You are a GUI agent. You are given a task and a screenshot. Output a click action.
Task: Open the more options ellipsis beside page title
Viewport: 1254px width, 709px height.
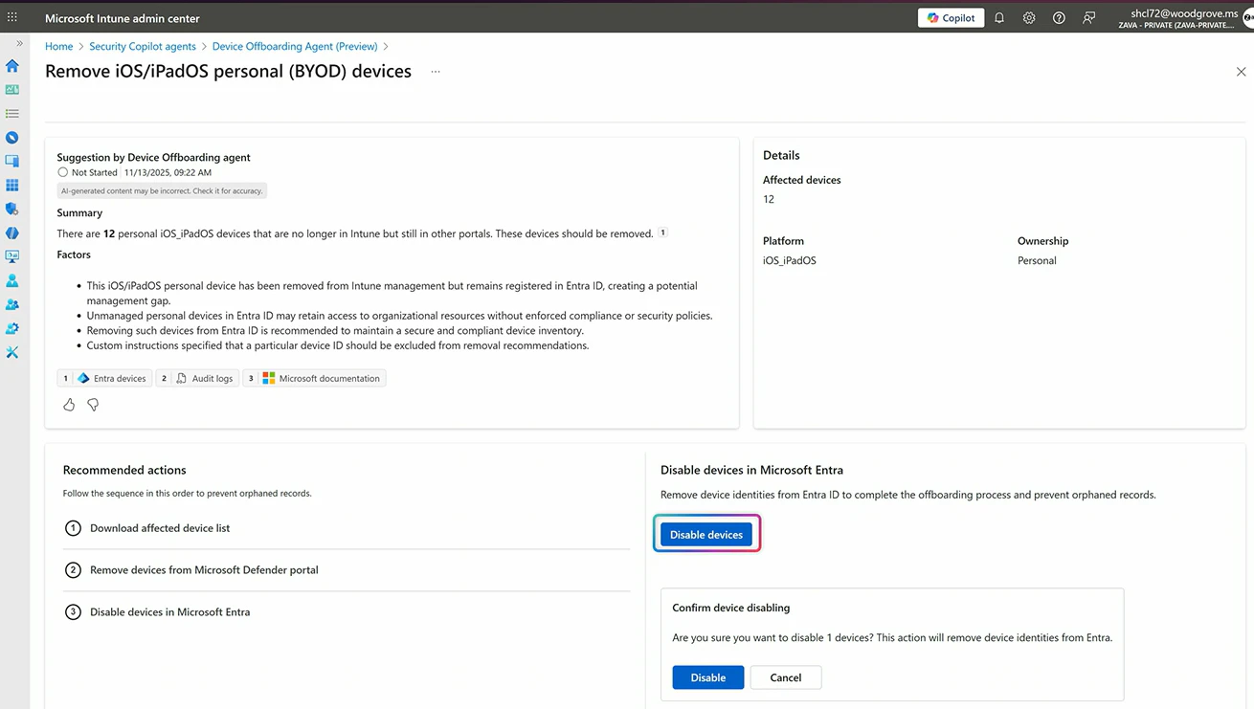pos(436,72)
